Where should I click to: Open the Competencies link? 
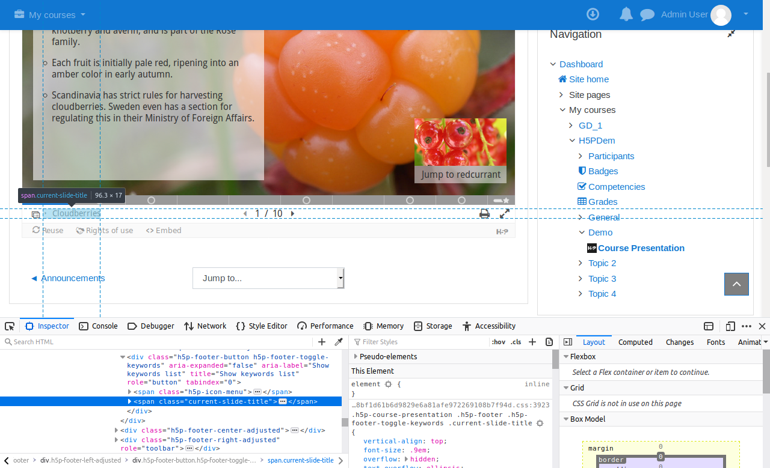(x=617, y=187)
